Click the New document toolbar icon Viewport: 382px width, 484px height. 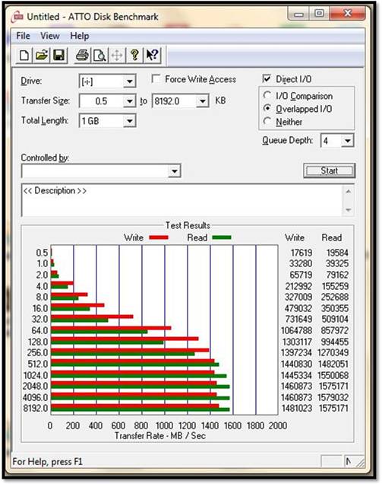point(24,56)
